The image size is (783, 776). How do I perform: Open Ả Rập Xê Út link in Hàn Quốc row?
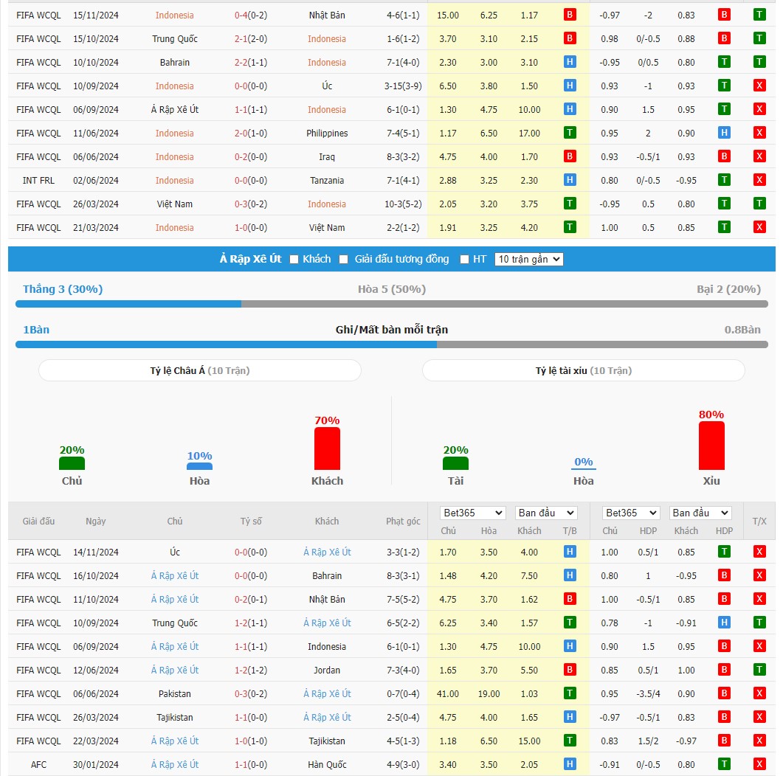pos(175,764)
